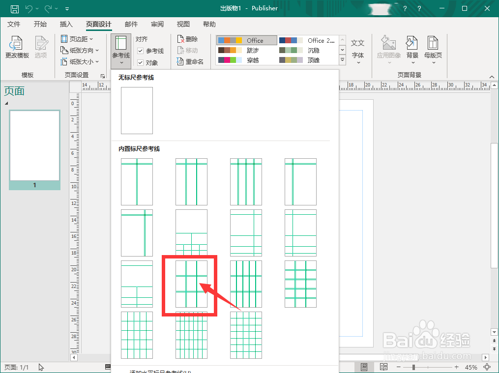499x373 pixels.
Task: Click horizontal scrollbar right arrow
Action: tap(486, 357)
